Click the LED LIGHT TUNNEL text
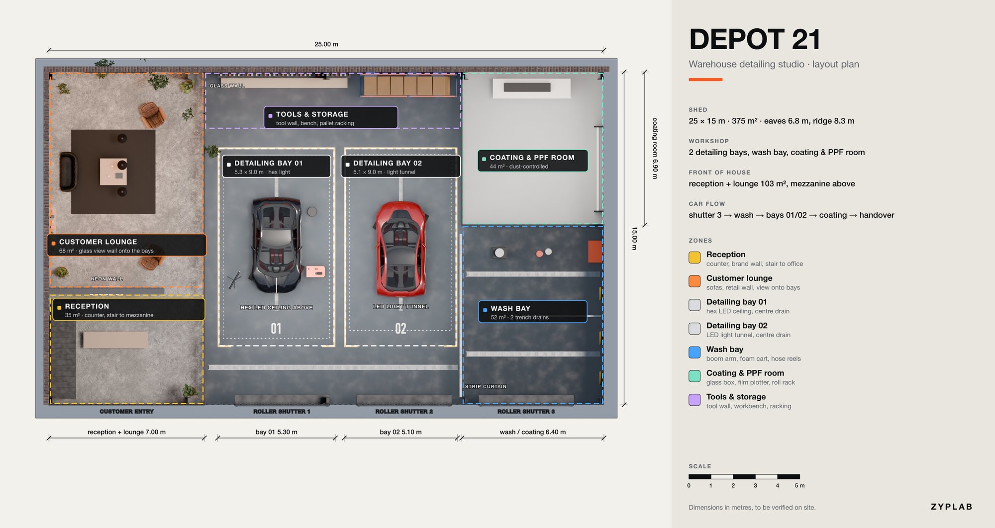 coord(400,307)
